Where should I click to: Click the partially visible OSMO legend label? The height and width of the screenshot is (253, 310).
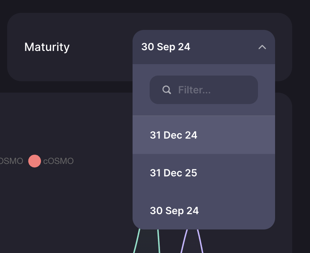tap(11, 161)
